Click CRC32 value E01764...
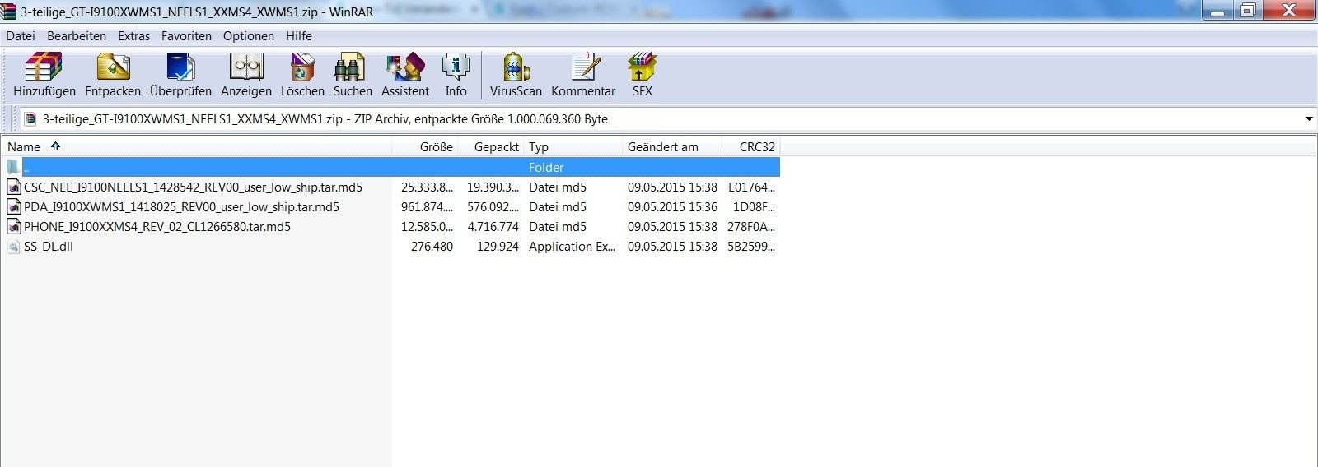Viewport: 1318px width, 467px height. [751, 187]
